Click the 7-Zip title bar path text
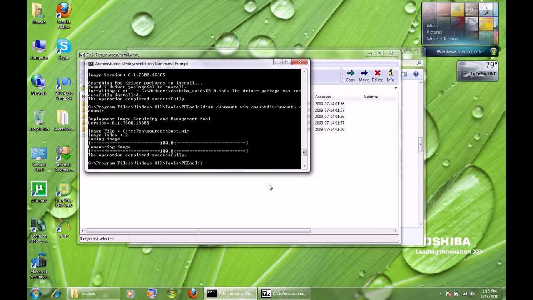This screenshot has width=533, height=300. click(x=112, y=55)
